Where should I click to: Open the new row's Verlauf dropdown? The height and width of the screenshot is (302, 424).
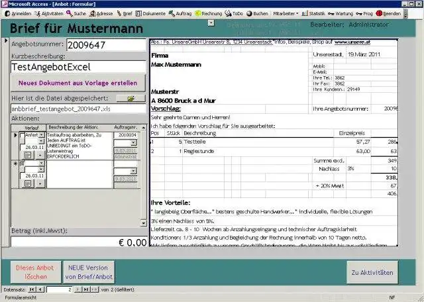click(x=41, y=163)
